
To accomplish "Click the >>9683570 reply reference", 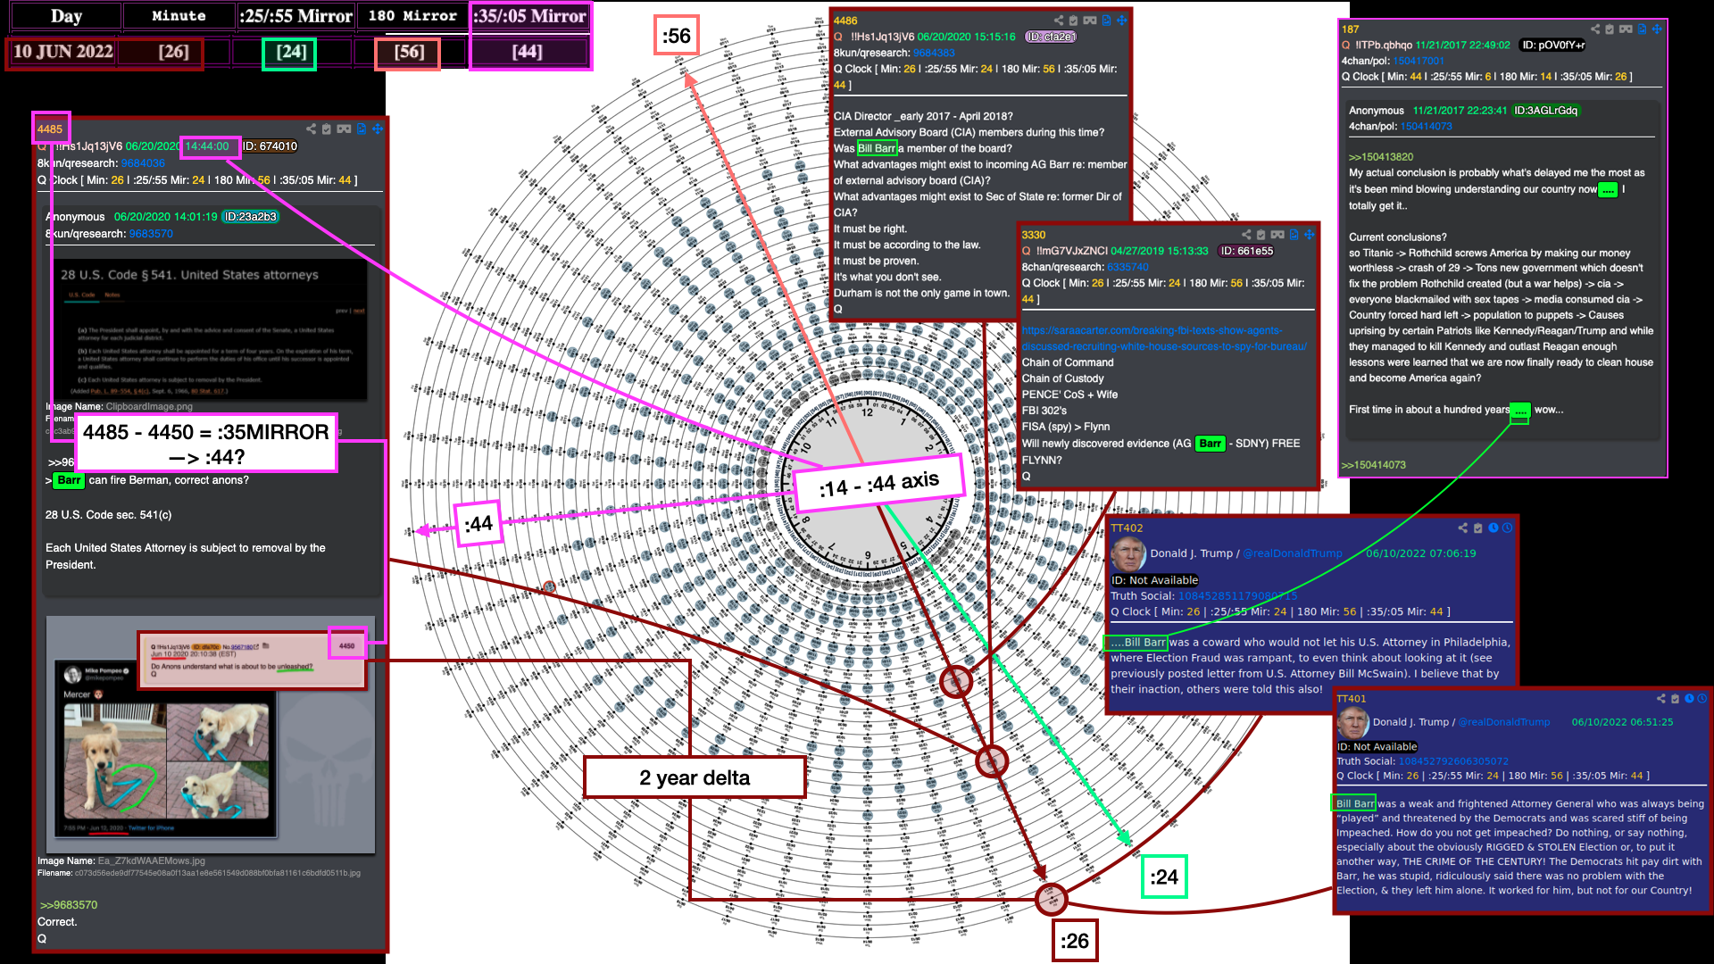I will (69, 905).
